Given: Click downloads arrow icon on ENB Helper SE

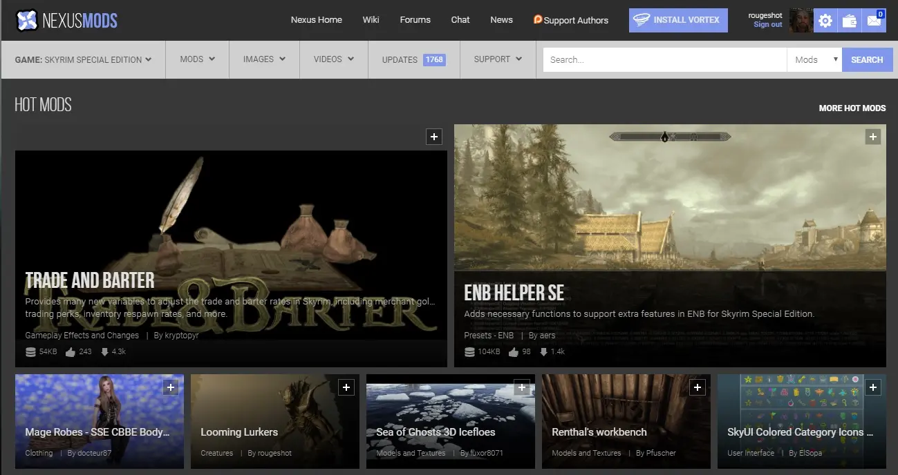Looking at the screenshot, I should tap(544, 352).
